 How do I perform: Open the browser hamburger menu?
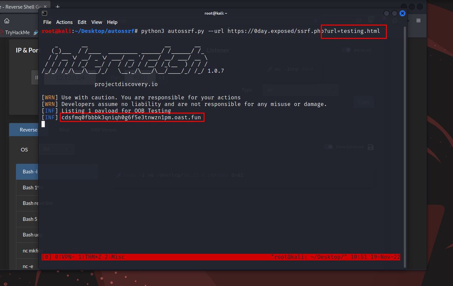[x=418, y=21]
